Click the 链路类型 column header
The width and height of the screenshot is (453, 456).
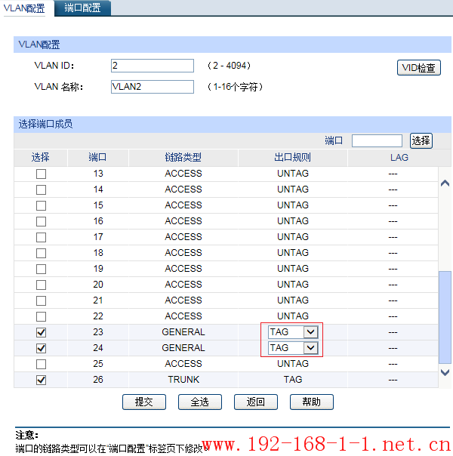183,158
